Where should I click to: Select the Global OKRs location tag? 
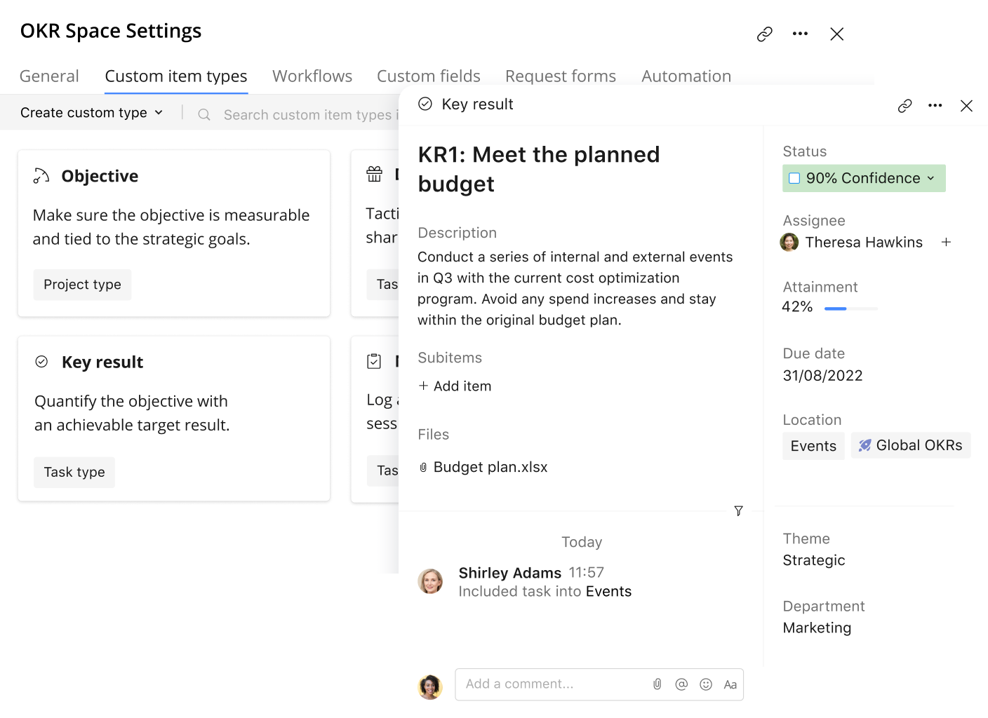pyautogui.click(x=911, y=446)
